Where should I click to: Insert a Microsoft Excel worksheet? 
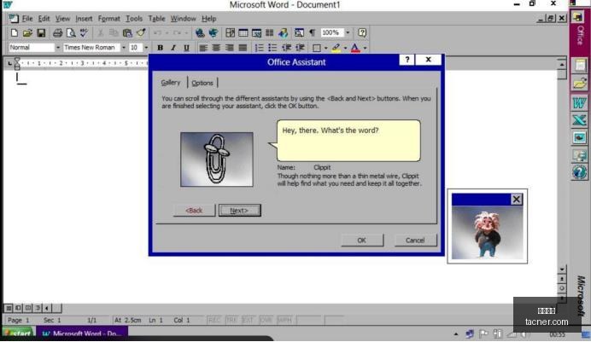(x=256, y=32)
